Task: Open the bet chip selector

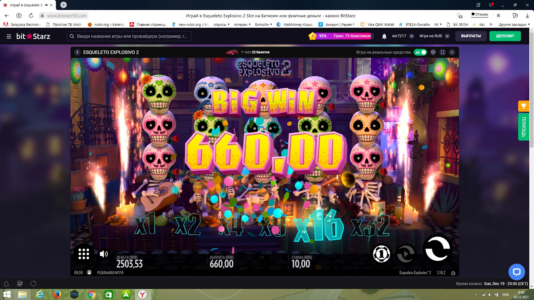Action: point(381,254)
